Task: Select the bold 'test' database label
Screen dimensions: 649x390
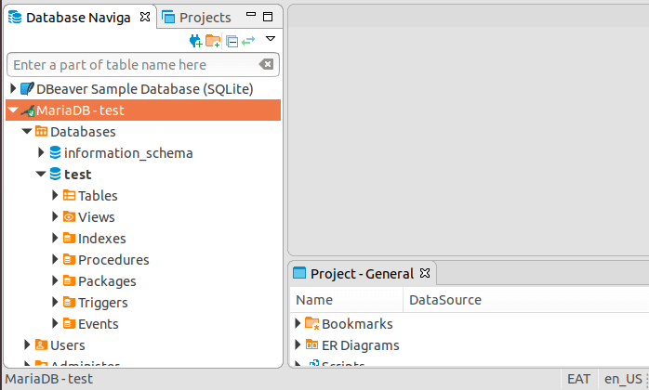Action: pos(78,175)
